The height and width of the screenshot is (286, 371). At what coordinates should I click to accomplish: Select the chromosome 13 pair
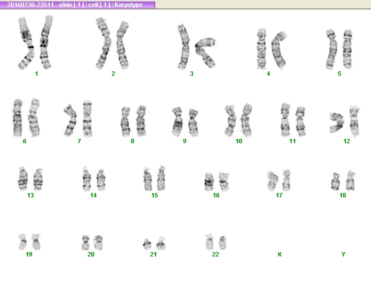(31, 179)
